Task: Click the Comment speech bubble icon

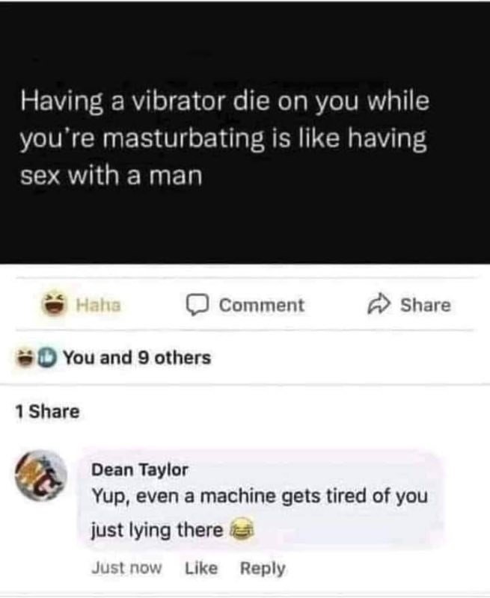Action: pyautogui.click(x=197, y=305)
